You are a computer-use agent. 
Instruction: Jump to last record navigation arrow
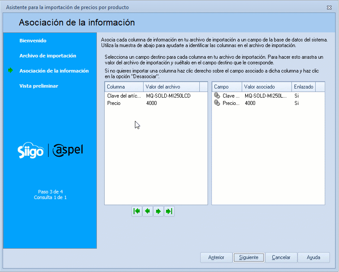tap(169, 211)
